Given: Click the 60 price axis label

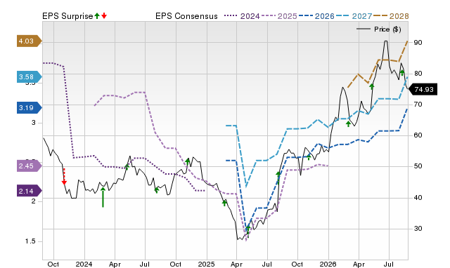Looking at the screenshot, I should click(x=418, y=135).
